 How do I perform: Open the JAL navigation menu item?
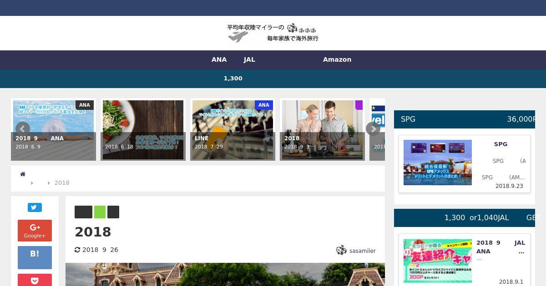249,59
